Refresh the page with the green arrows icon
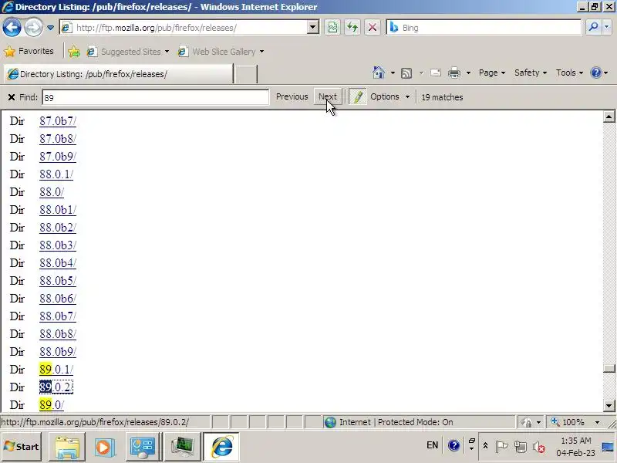617x463 pixels. pyautogui.click(x=352, y=28)
